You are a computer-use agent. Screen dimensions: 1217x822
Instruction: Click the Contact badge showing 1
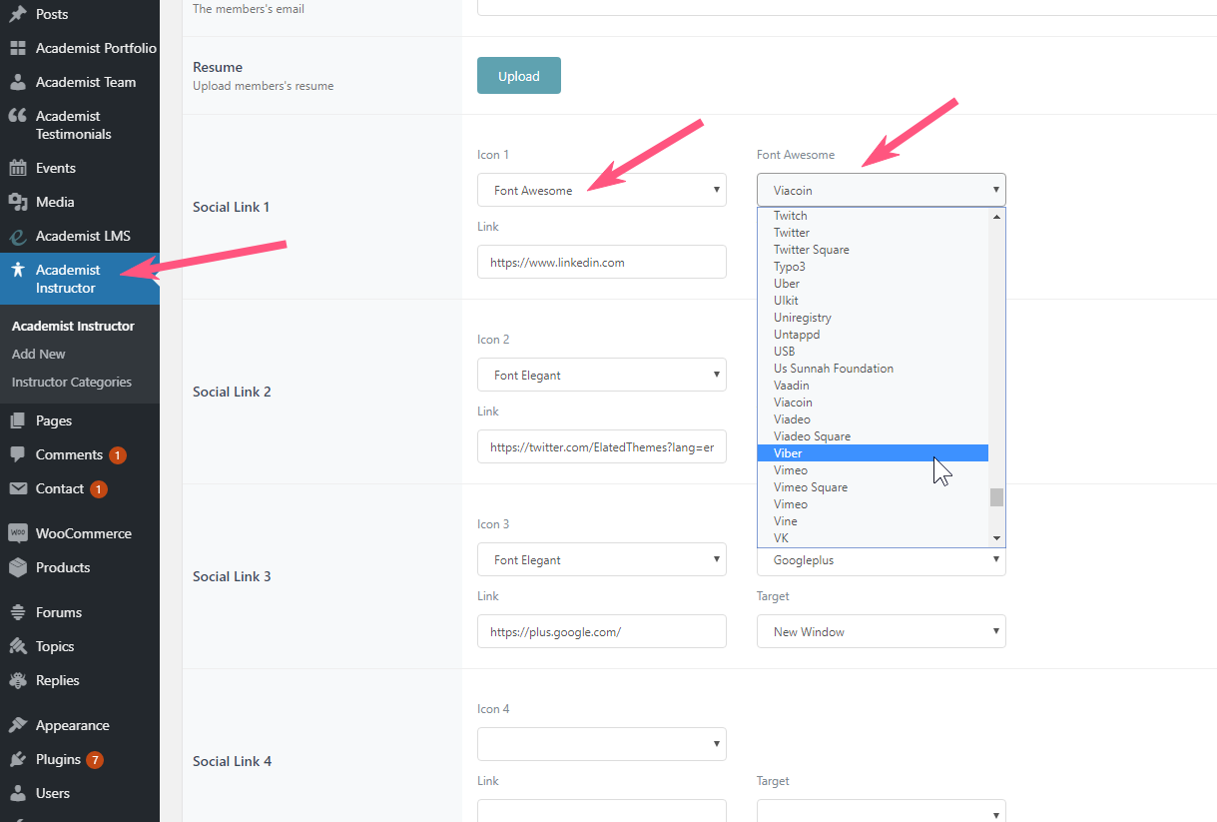99,489
